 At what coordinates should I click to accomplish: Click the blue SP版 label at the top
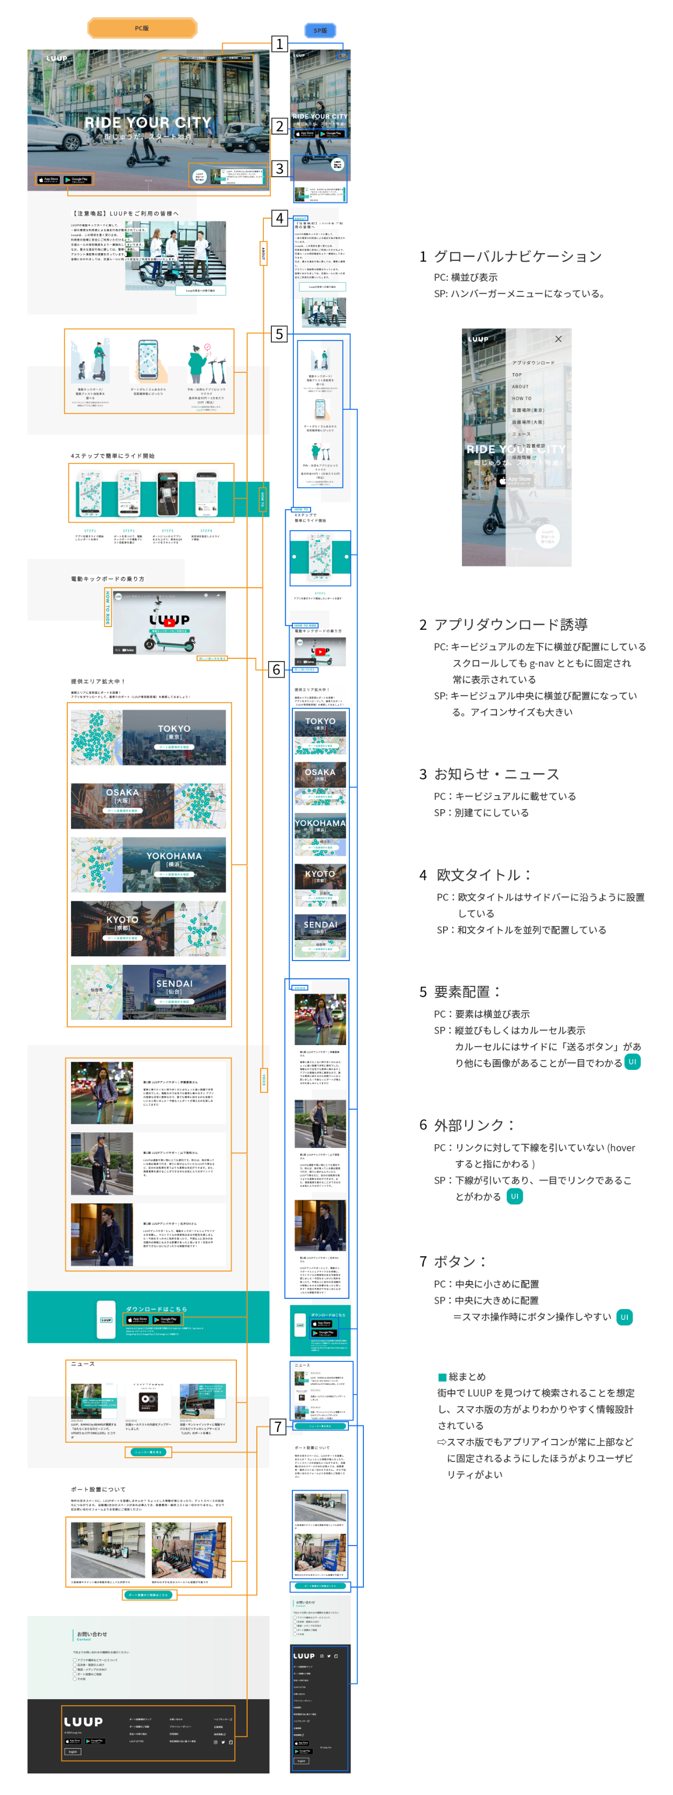pyautogui.click(x=320, y=31)
